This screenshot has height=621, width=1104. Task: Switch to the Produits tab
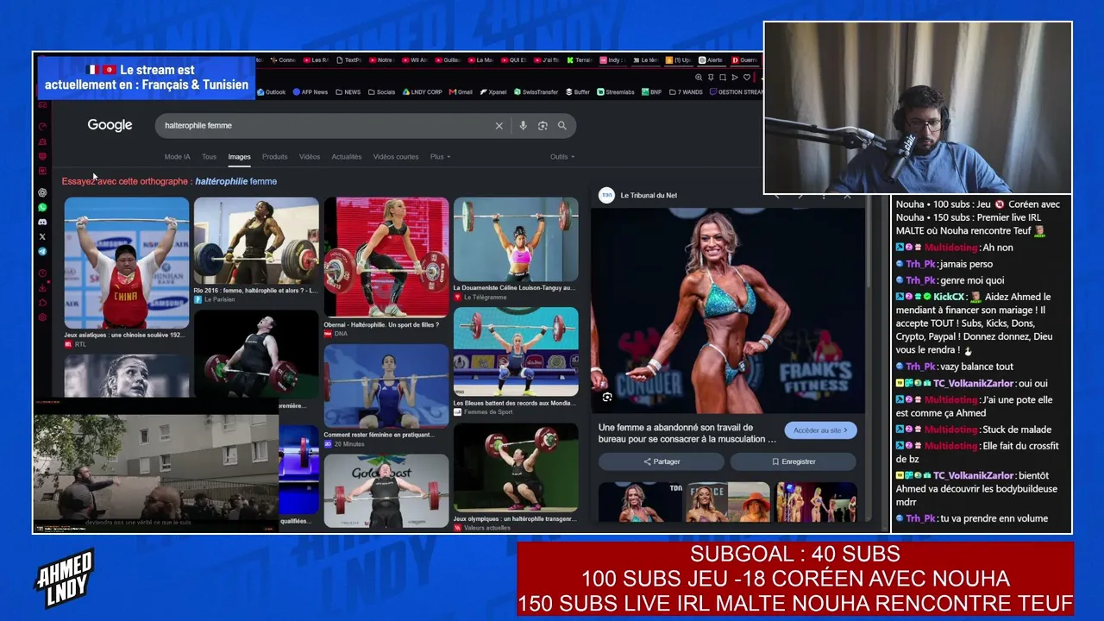click(274, 157)
